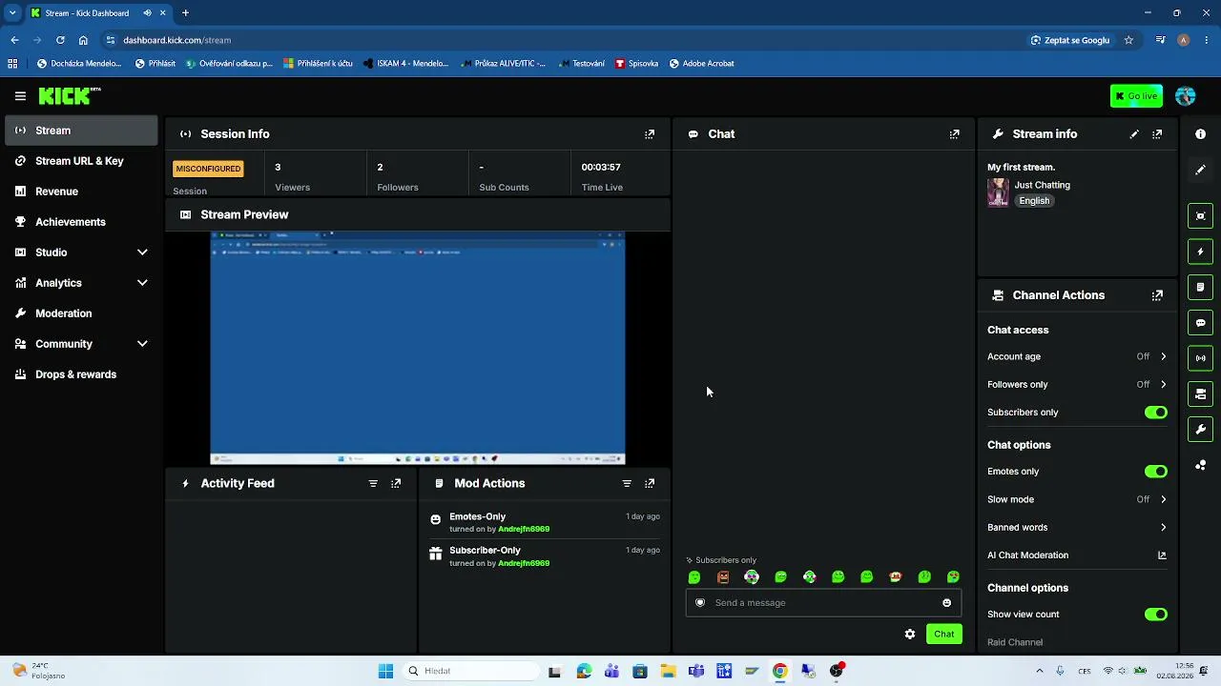Click the Go live button

click(1136, 96)
